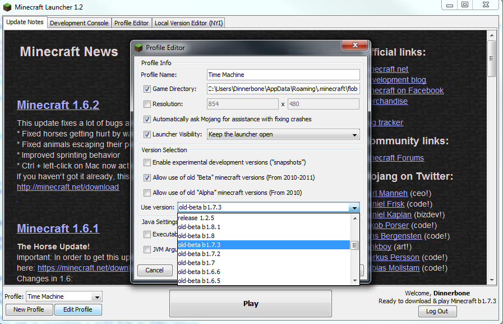Click the Minecraft block icon in launcher title bar
Image resolution: width=503 pixels, height=324 pixels.
click(7, 7)
